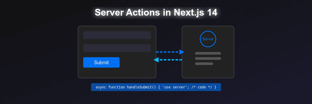Screen dimensions: 312x104
Task: Select the input field directly above Submit
Action: pos(117,48)
